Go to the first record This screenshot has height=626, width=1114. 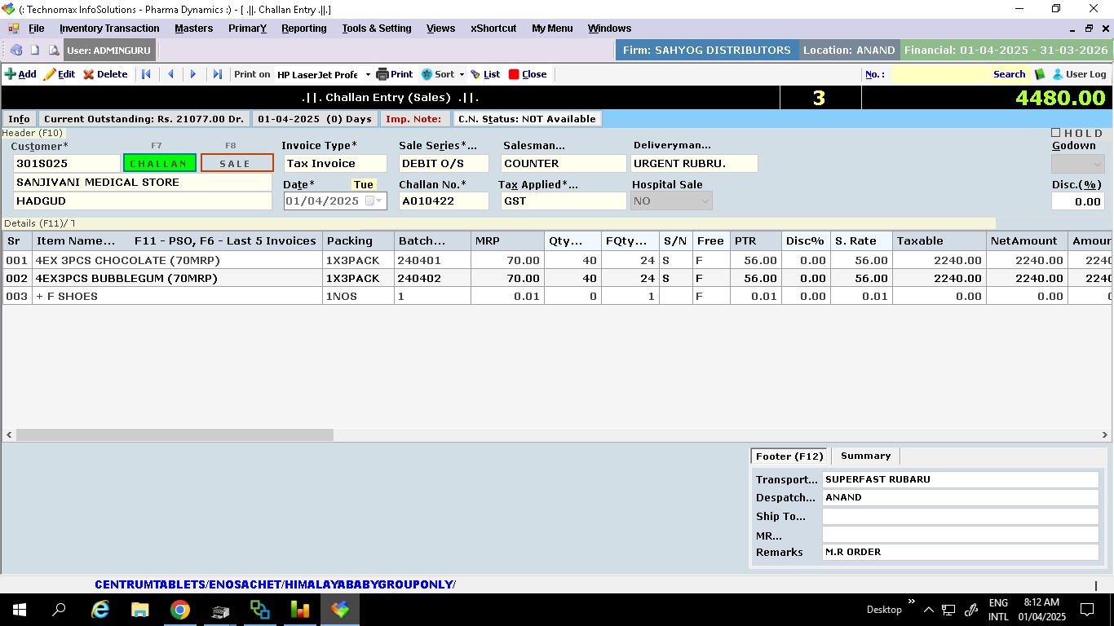click(x=147, y=74)
